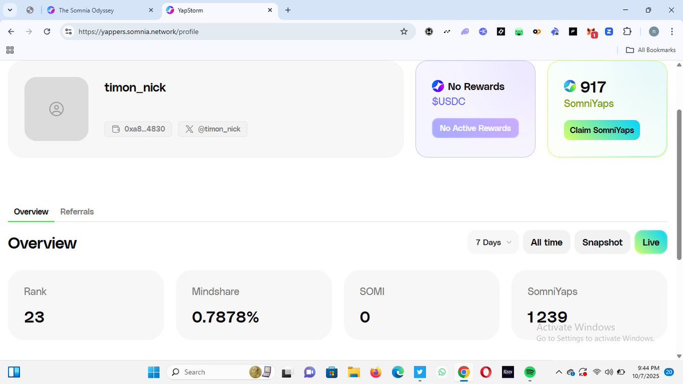683x384 pixels.
Task: Open Firefox from the taskbar
Action: tap(376, 372)
